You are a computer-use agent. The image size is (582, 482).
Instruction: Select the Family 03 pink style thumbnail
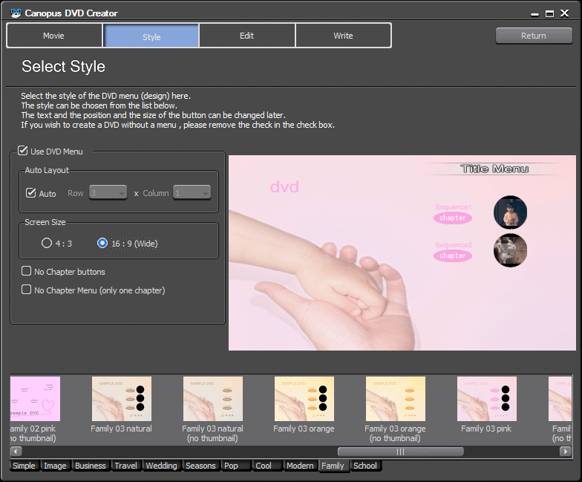[486, 399]
